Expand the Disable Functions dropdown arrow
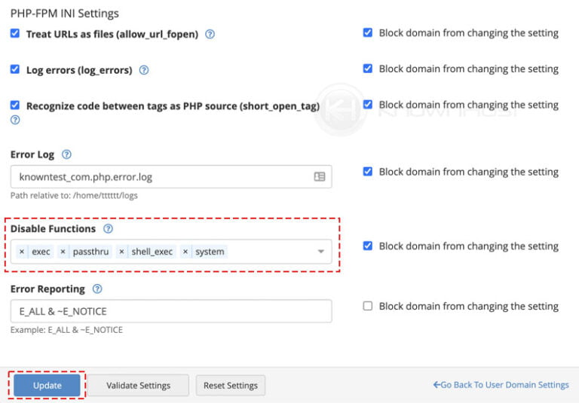The image size is (579, 403). coord(320,252)
